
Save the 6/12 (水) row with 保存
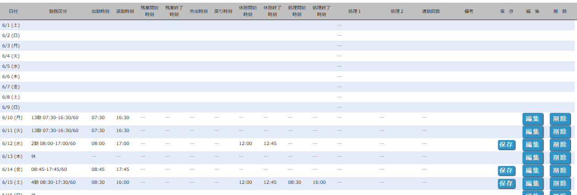pos(506,145)
